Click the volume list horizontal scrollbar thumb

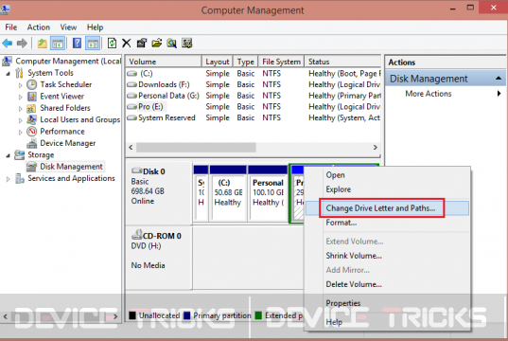(196, 148)
